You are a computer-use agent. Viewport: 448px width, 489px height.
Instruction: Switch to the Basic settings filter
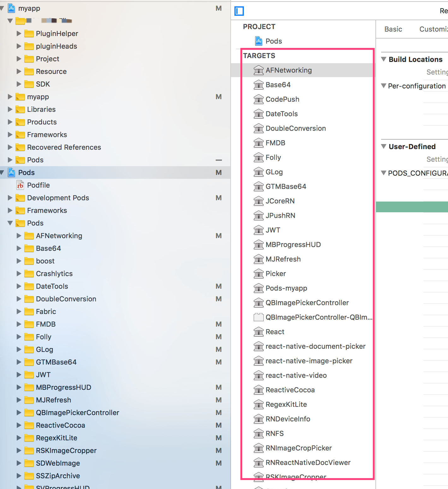coord(393,29)
